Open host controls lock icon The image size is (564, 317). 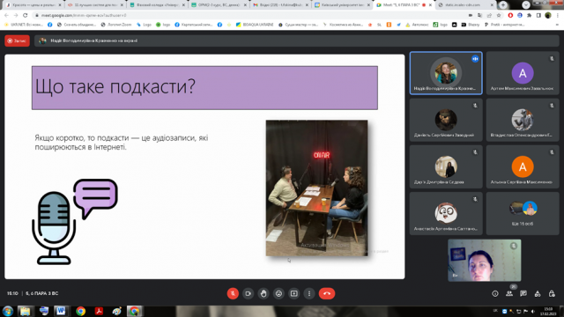pos(552,293)
